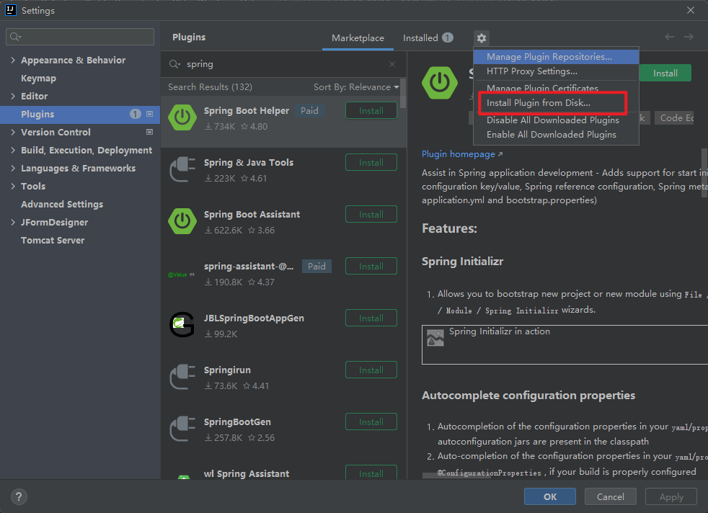Click the spring-assistant-@ plugin icon
Screen dimensions: 708x513
pyautogui.click(x=181, y=275)
